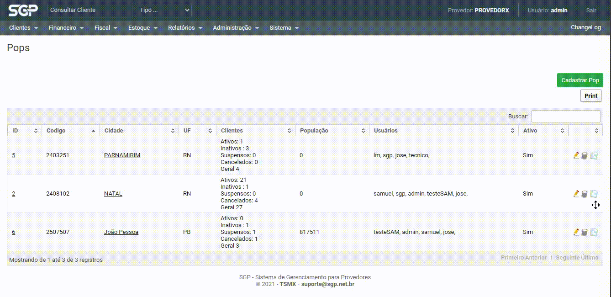Edit the João Pessoa pop with pencil icon
The image size is (611, 297).
576,232
